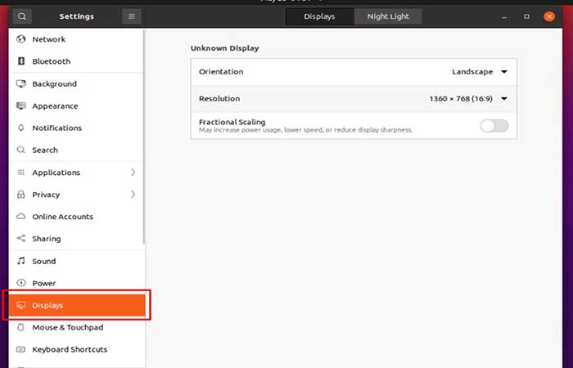The height and width of the screenshot is (368, 573).
Task: Open Mouse & Touchpad label
Action: (68, 327)
